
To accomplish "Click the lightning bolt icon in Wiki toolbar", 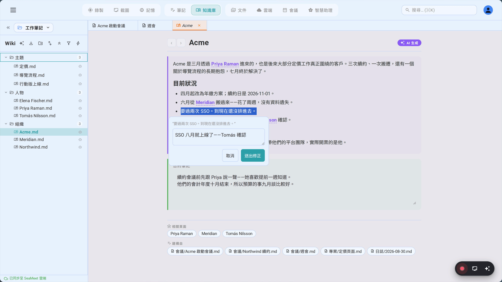I will 78,43.
